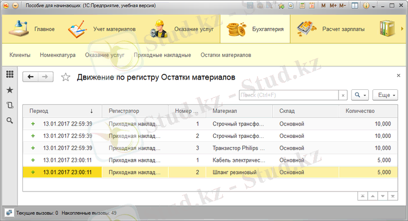Add this form to favorites star
The image size is (408, 221).
pos(66,77)
